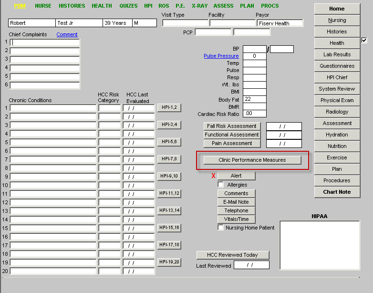Open the Chart Note
Image resolution: width=373 pixels, height=293 pixels.
337,192
